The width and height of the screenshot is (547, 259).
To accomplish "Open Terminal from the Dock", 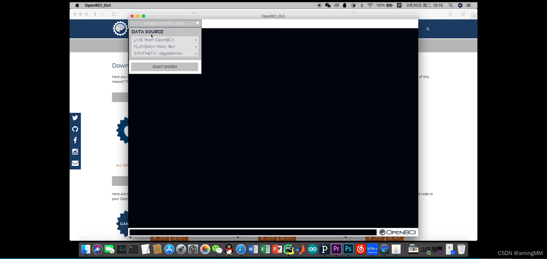I will pos(133,250).
